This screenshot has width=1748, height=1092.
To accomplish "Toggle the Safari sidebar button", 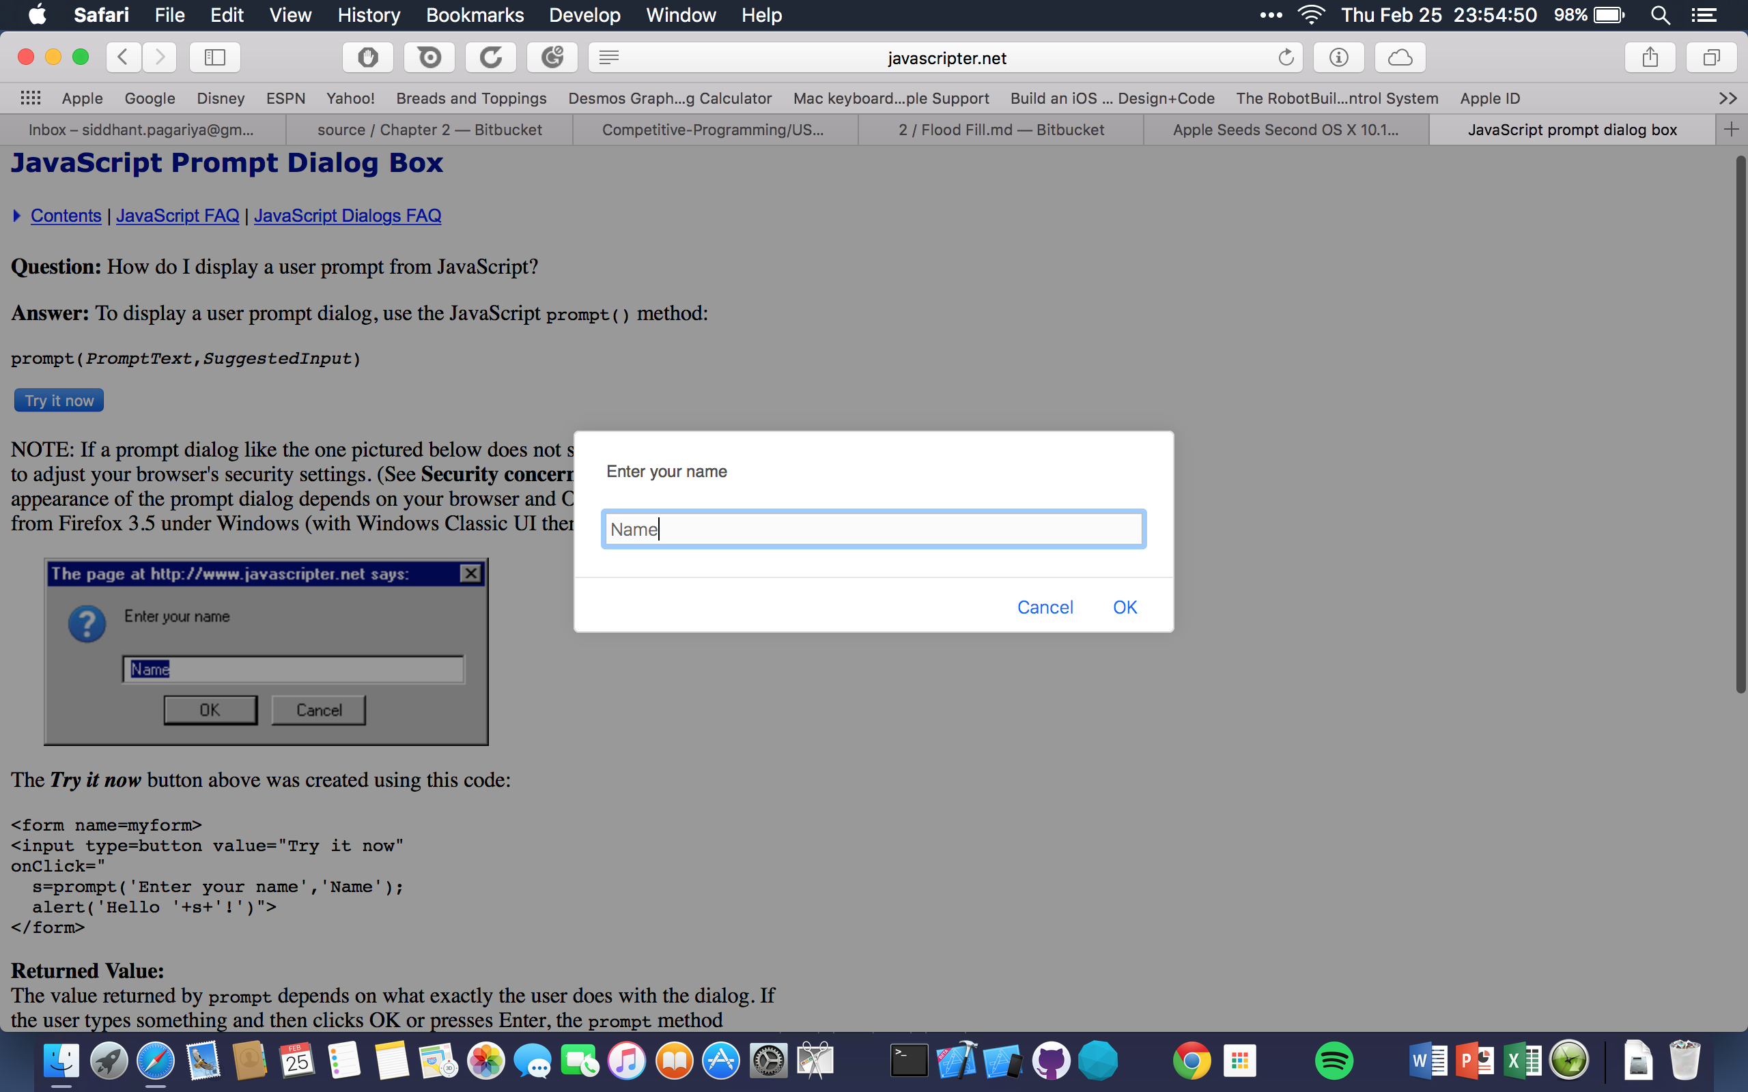I will 214,57.
